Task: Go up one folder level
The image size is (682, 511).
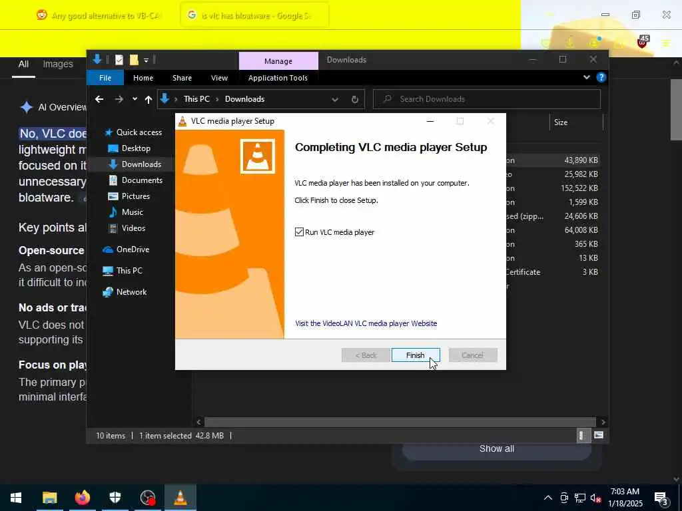Action: point(149,100)
